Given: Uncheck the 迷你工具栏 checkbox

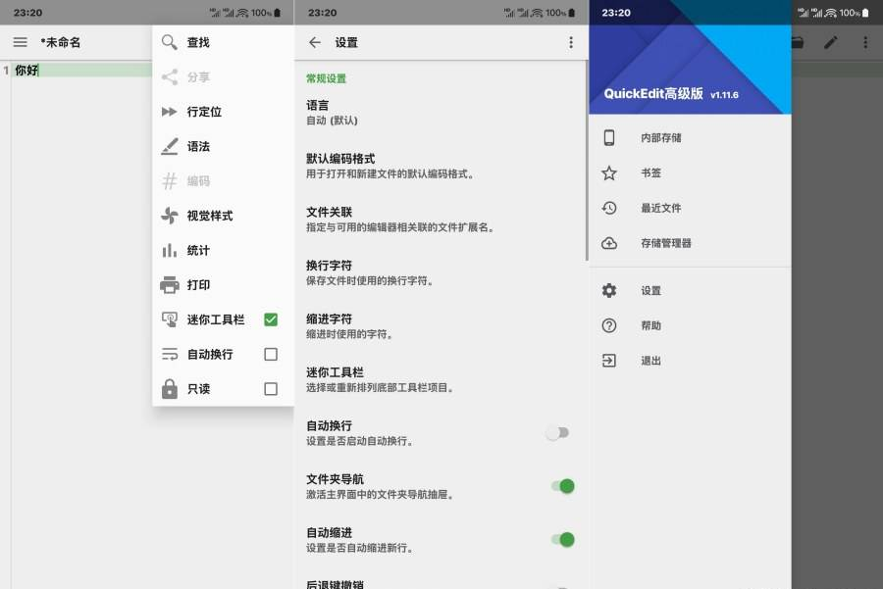Looking at the screenshot, I should pyautogui.click(x=271, y=319).
